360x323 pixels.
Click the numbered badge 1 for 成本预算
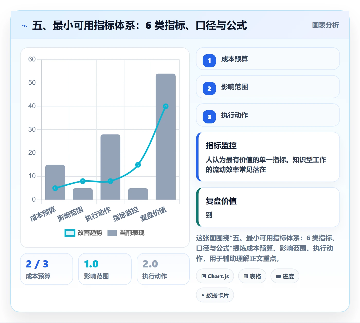pos(209,61)
